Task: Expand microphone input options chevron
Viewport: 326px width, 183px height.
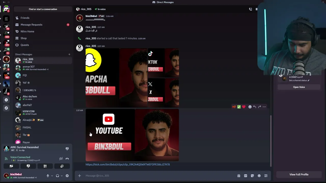Action: [x=52, y=176]
